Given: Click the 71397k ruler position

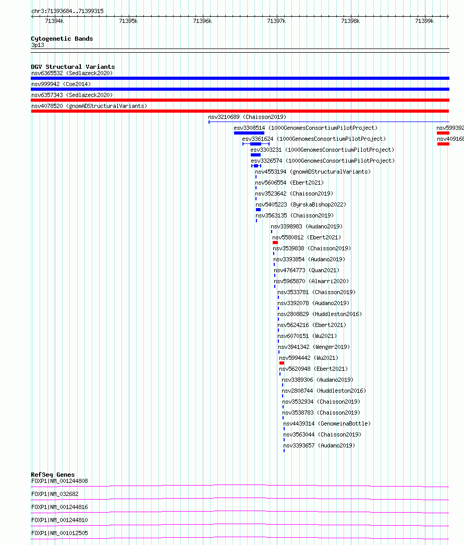Looking at the screenshot, I should [x=276, y=21].
